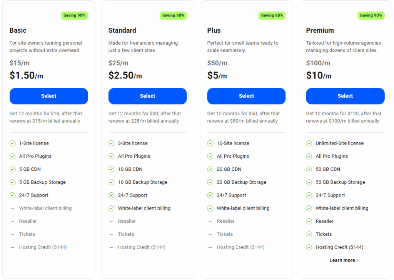Click the Unlimited-Site license checkmark icon
This screenshot has height=280, width=394.
pyautogui.click(x=309, y=143)
